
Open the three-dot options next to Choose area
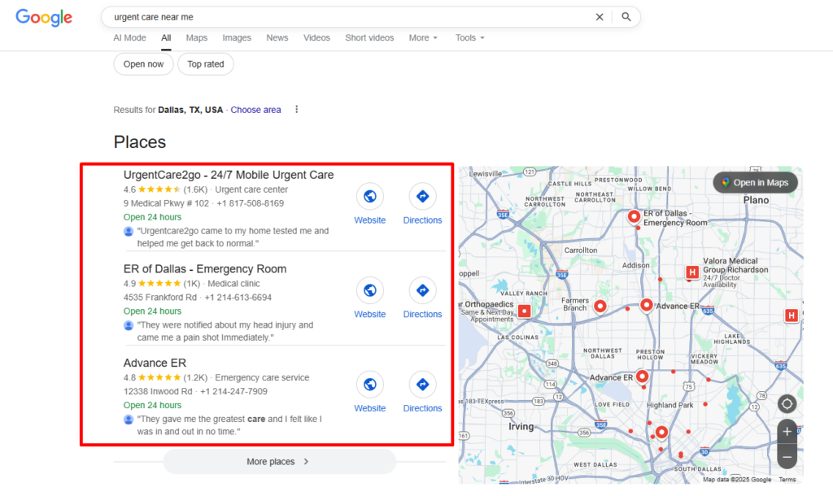[296, 109]
